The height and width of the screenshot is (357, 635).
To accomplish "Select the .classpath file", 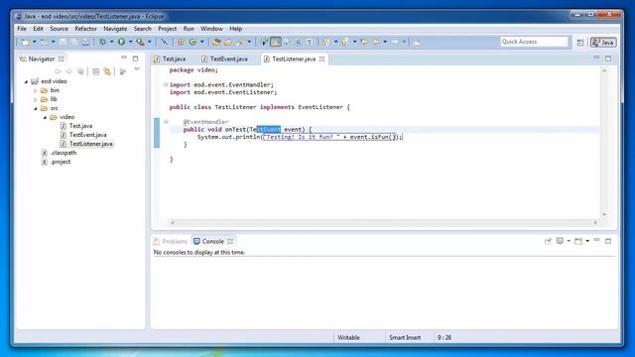I will pos(63,153).
